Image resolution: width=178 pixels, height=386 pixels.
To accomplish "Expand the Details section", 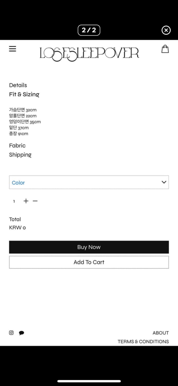I will pyautogui.click(x=18, y=85).
